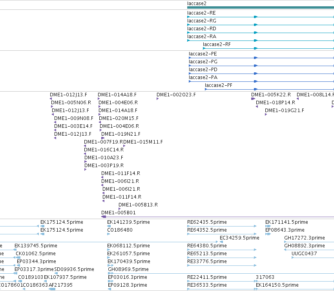This screenshot has width=334, height=291.
Task: Select the CO186480 EST label
Action: tap(120, 230)
